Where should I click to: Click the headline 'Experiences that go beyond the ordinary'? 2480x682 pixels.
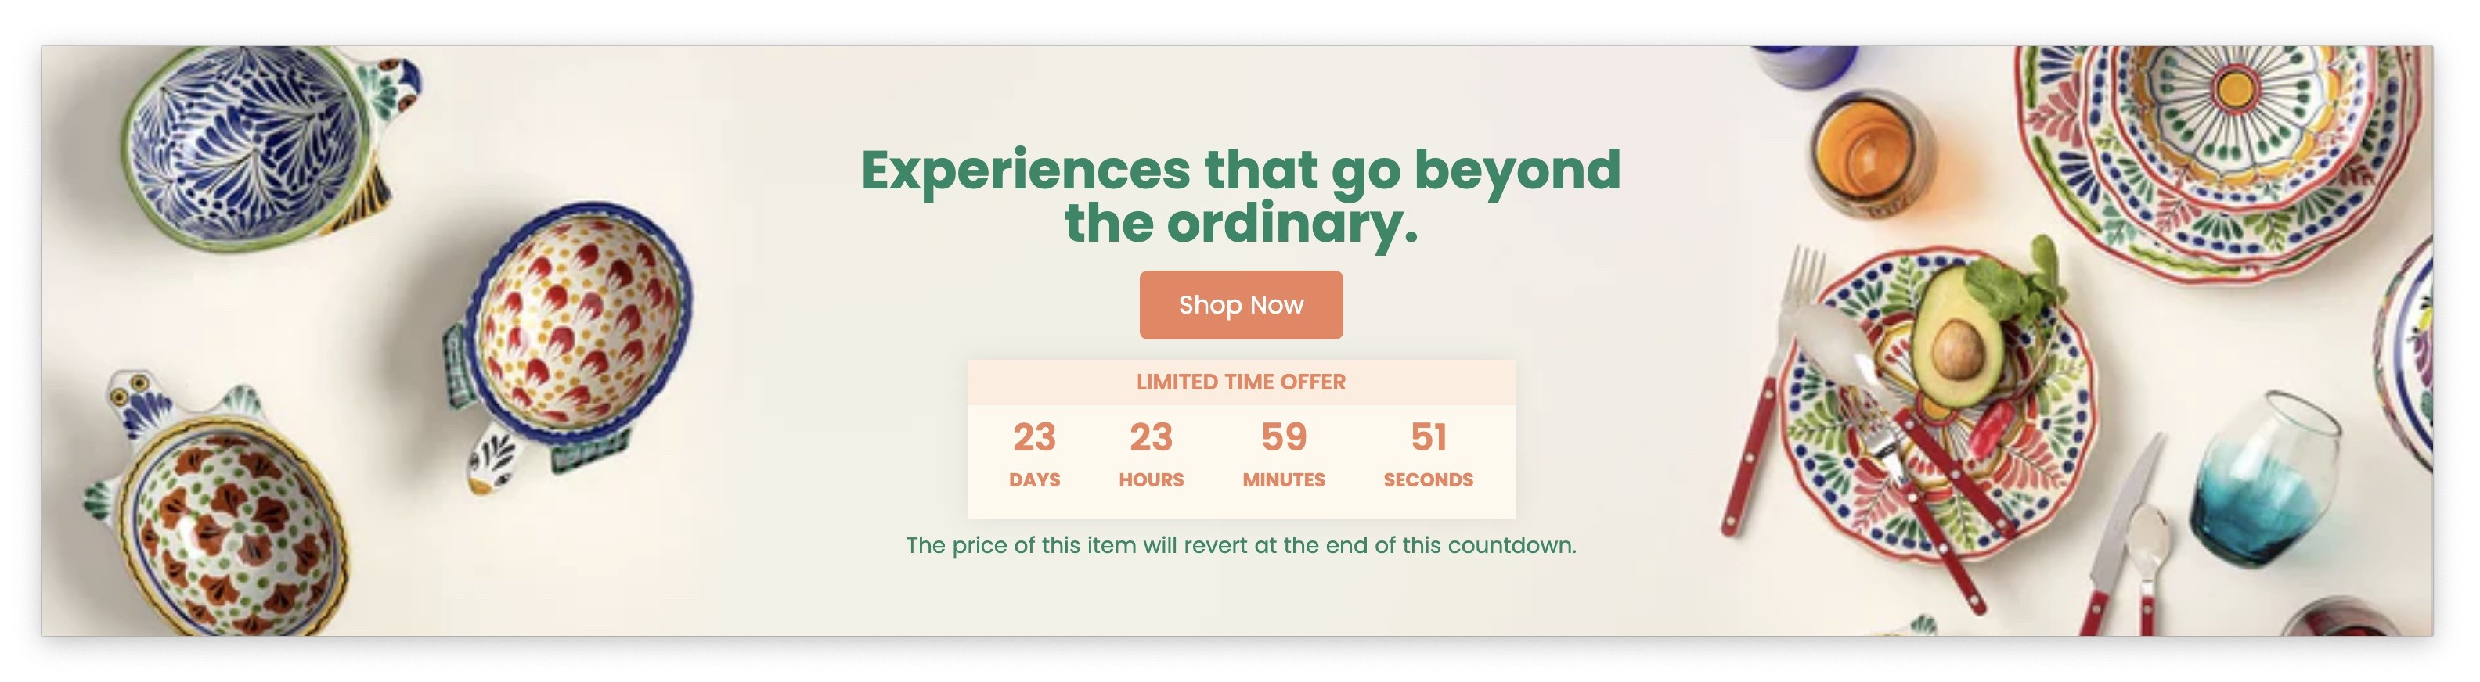[x=1241, y=196]
